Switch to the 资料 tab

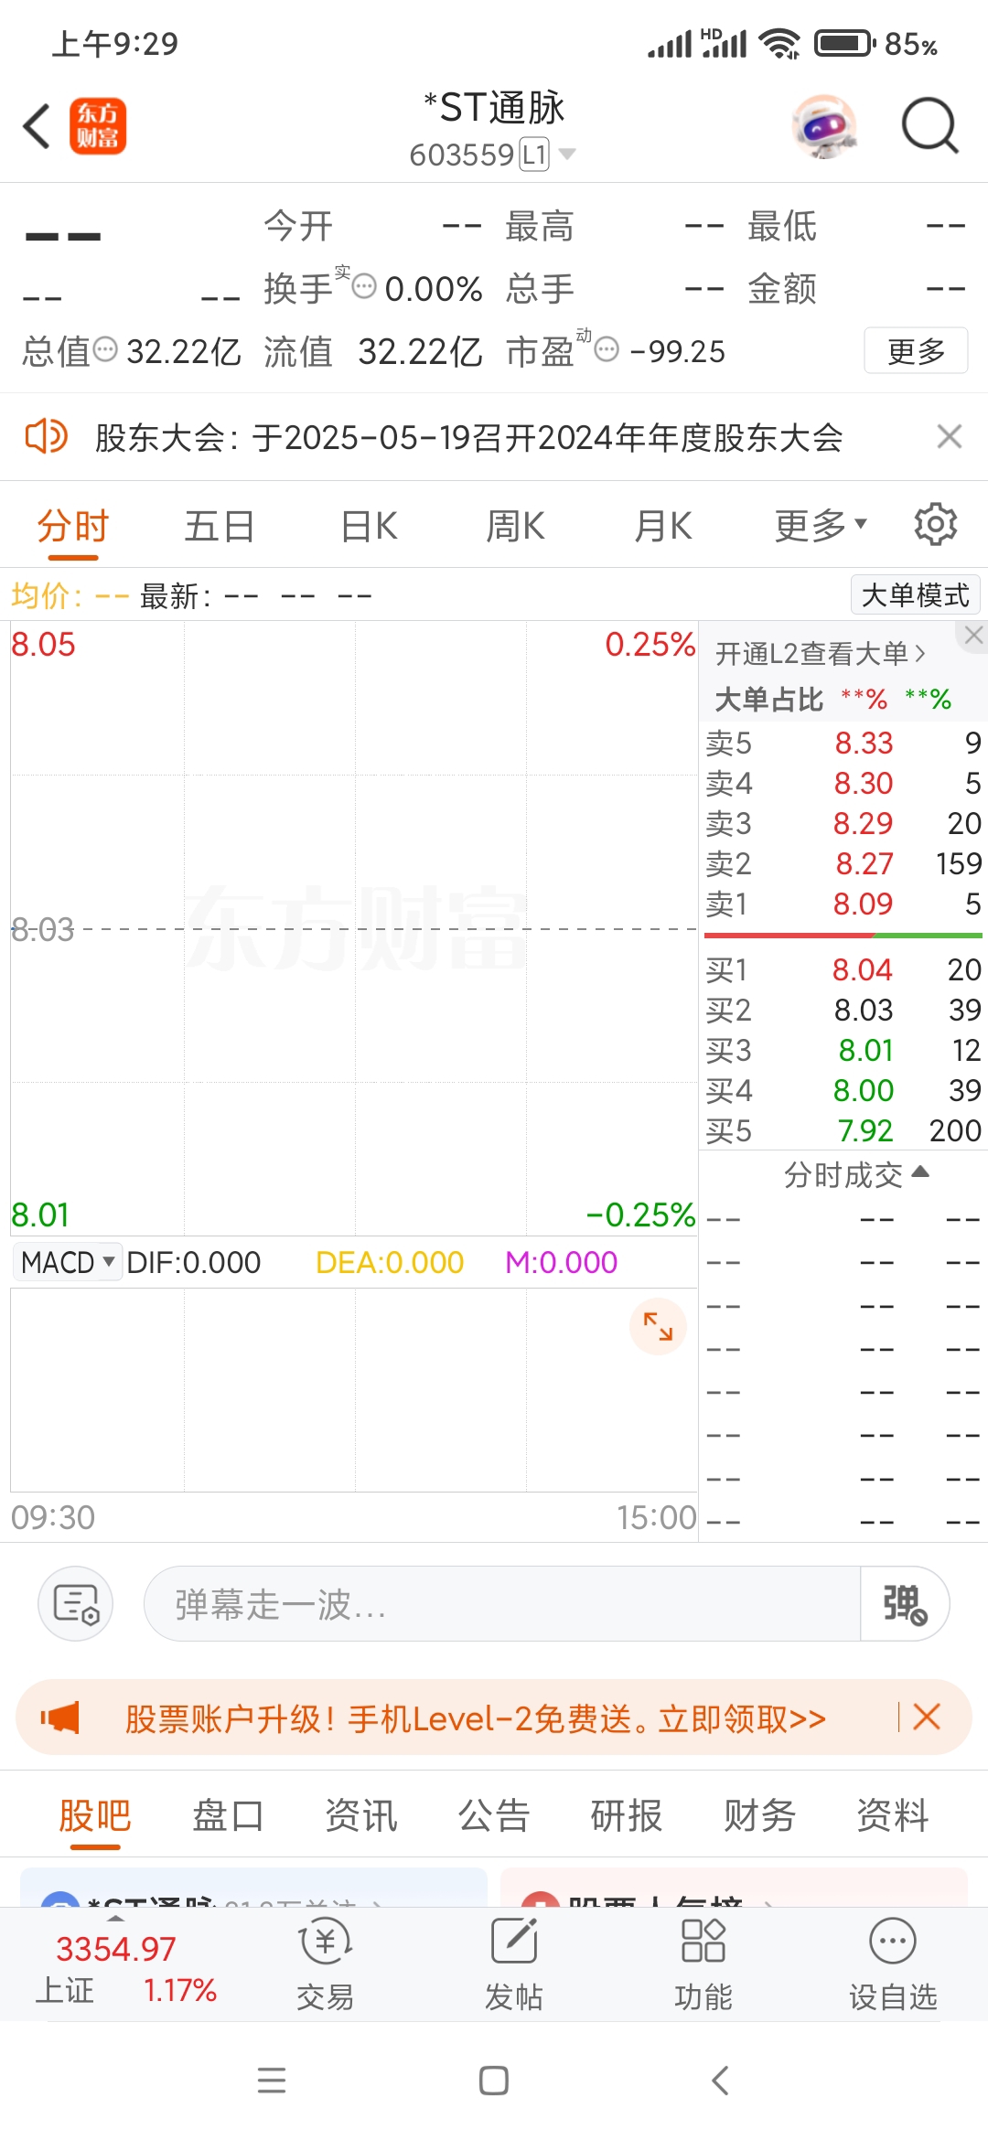tap(893, 1815)
